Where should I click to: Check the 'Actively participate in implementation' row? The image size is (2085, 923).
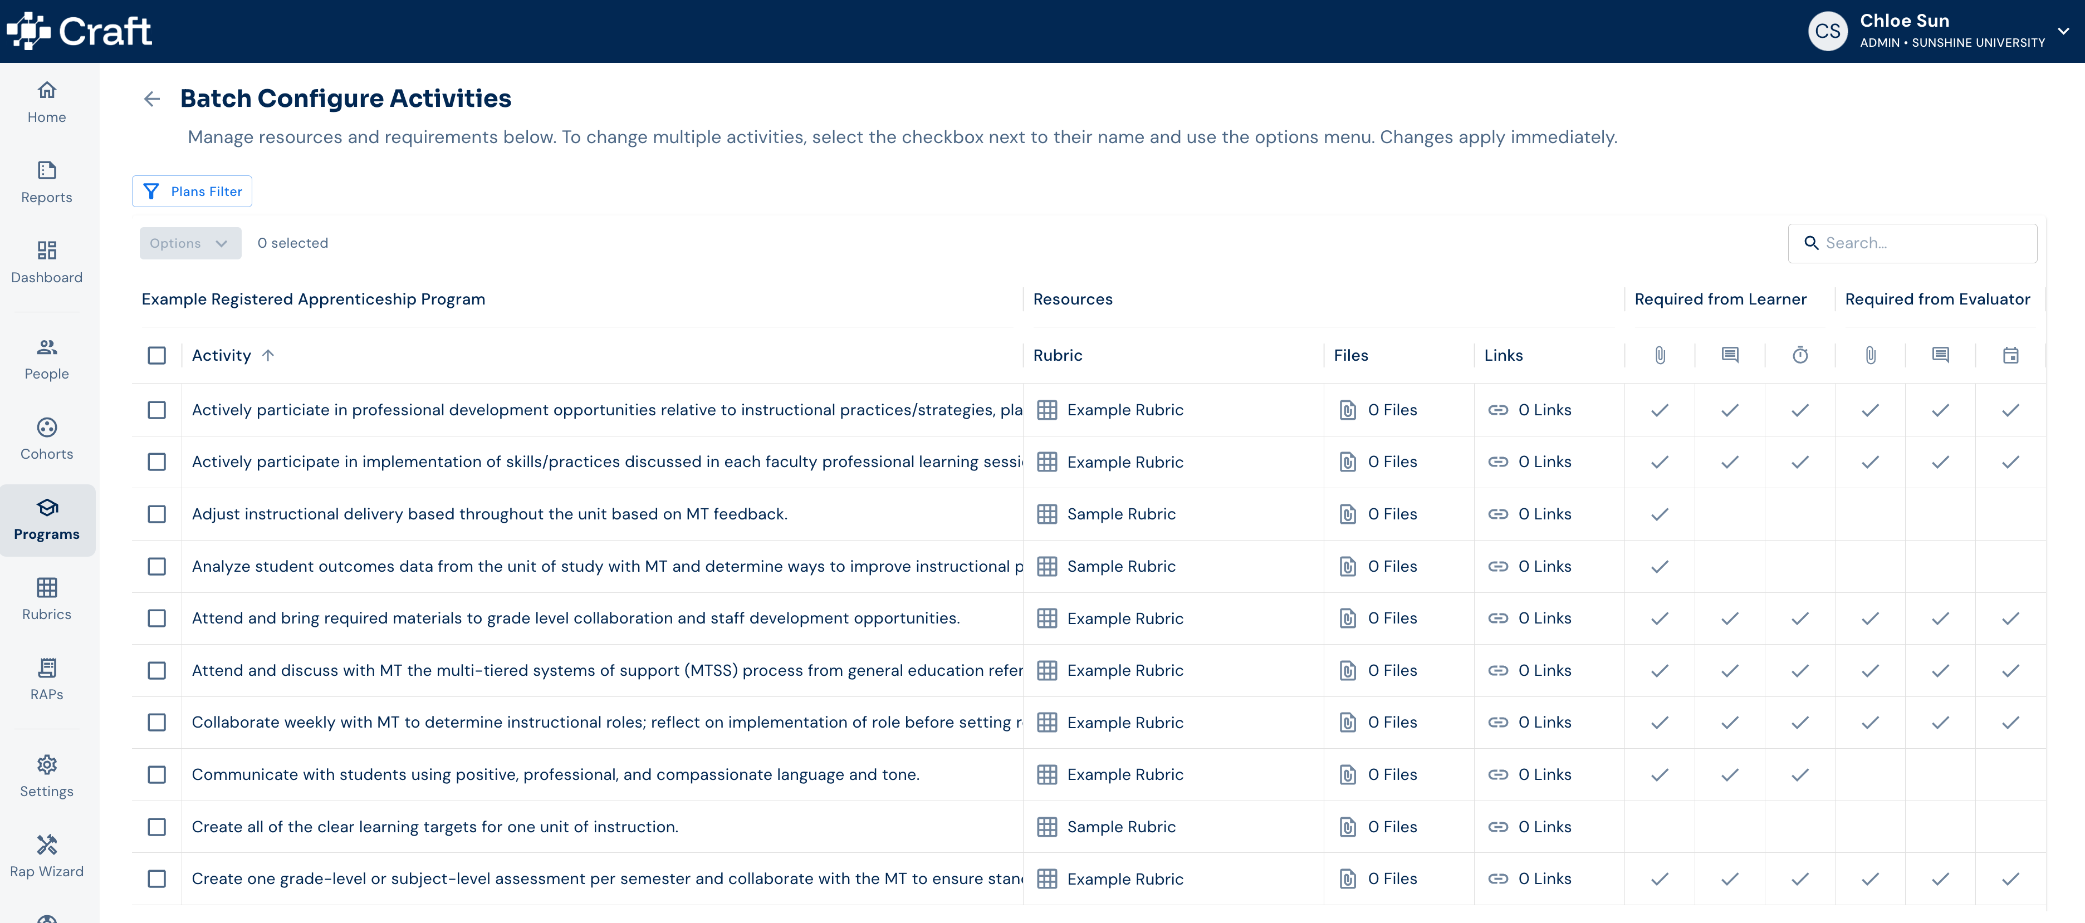click(157, 462)
